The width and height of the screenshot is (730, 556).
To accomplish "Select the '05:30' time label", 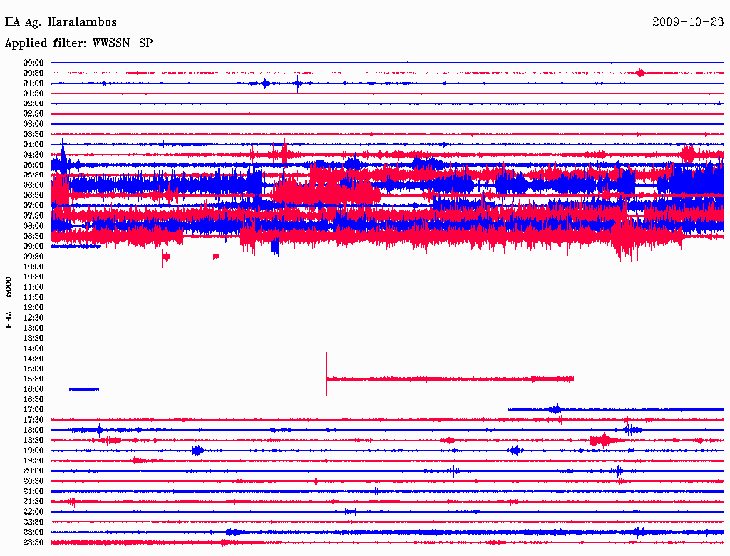I will click(x=34, y=175).
